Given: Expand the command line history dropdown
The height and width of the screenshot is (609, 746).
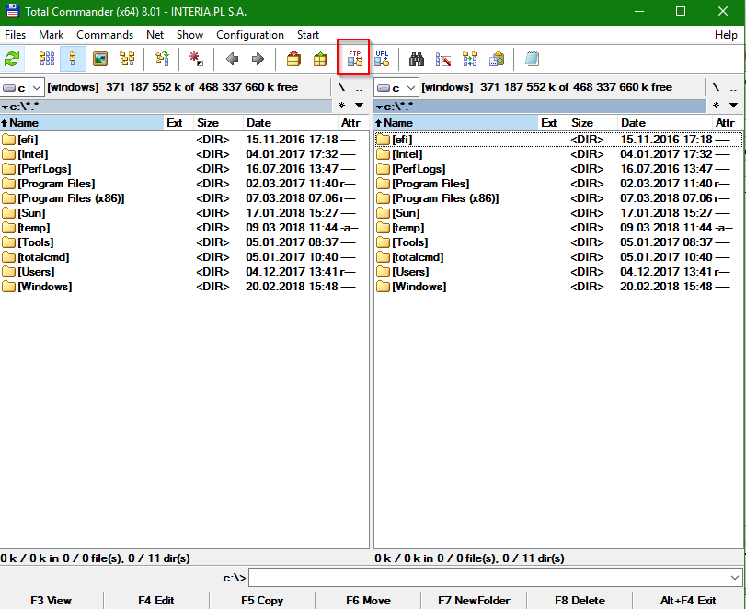Looking at the screenshot, I should coord(735,578).
